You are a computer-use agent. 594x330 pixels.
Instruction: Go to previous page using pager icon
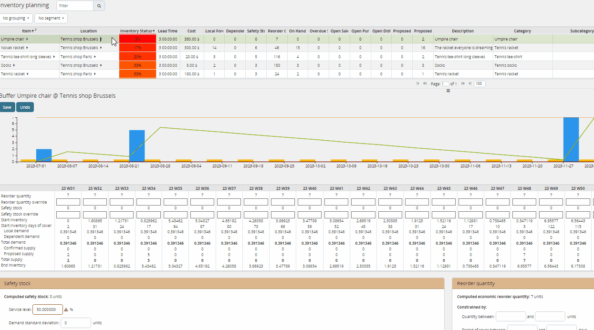coord(425,83)
